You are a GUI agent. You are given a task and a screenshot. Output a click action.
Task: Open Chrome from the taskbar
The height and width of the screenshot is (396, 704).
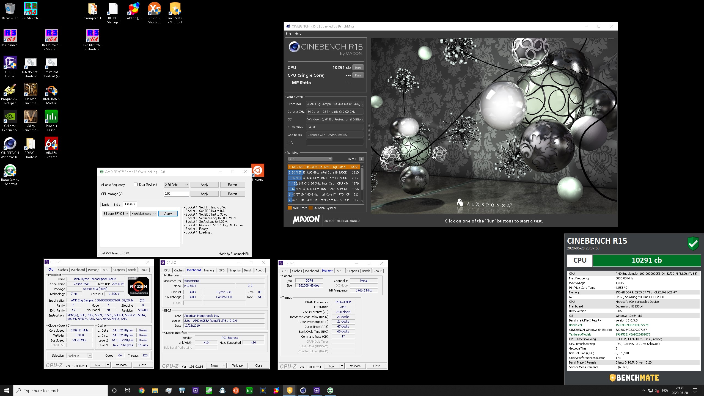141,391
